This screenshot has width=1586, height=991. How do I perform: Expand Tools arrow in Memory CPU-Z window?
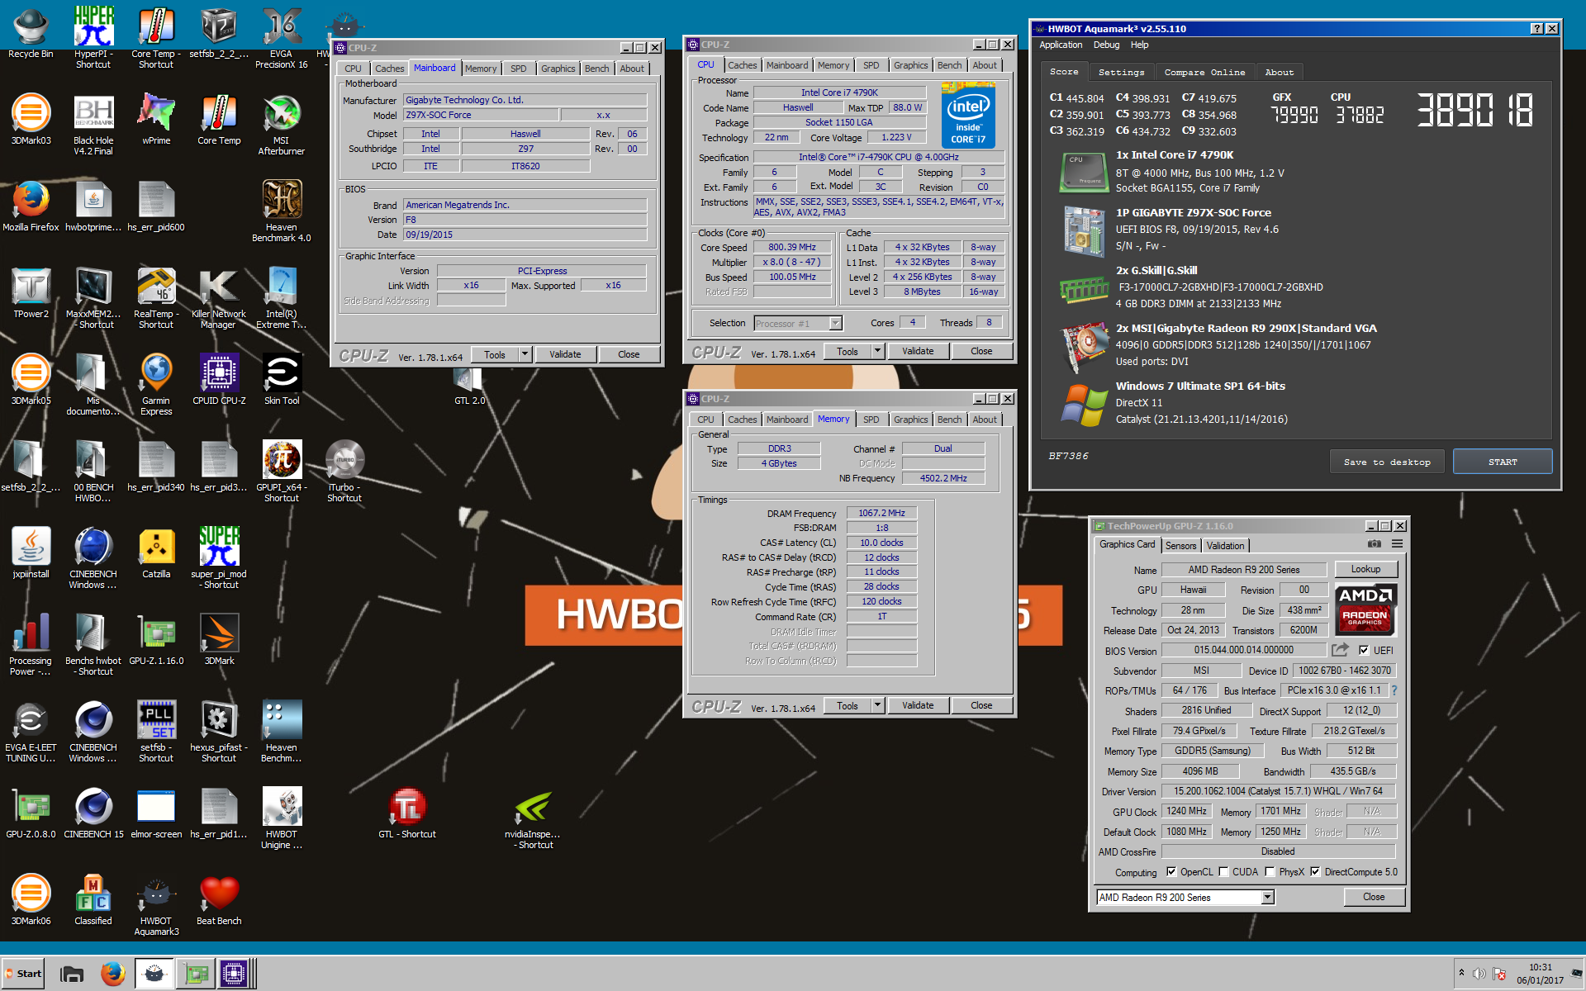click(877, 705)
